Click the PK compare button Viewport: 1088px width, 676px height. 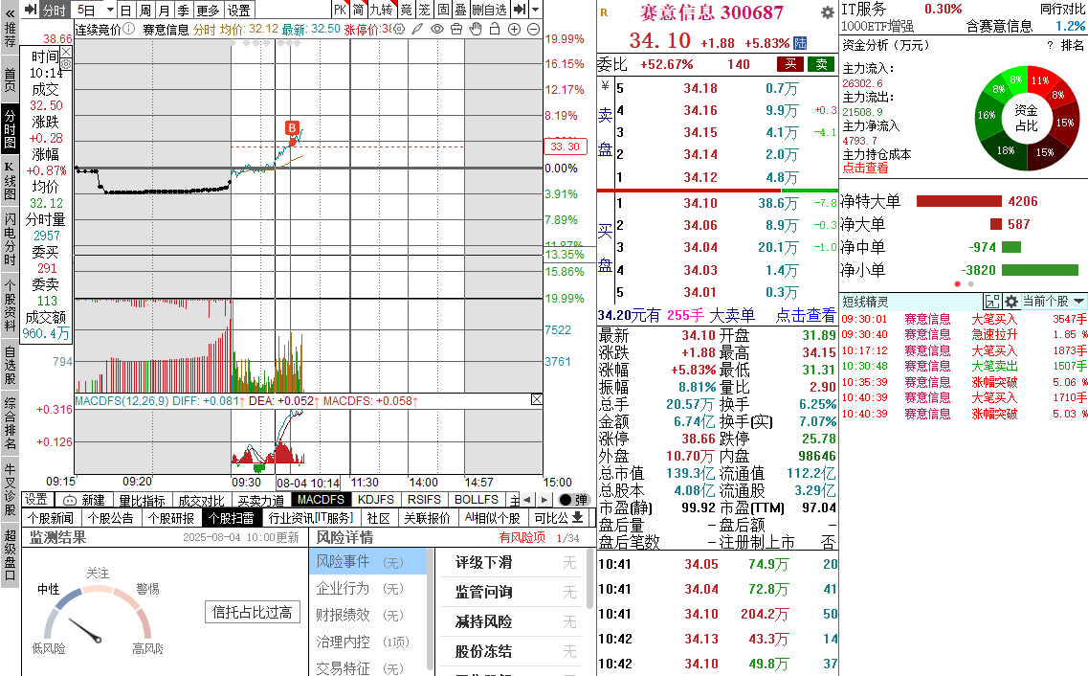click(340, 10)
